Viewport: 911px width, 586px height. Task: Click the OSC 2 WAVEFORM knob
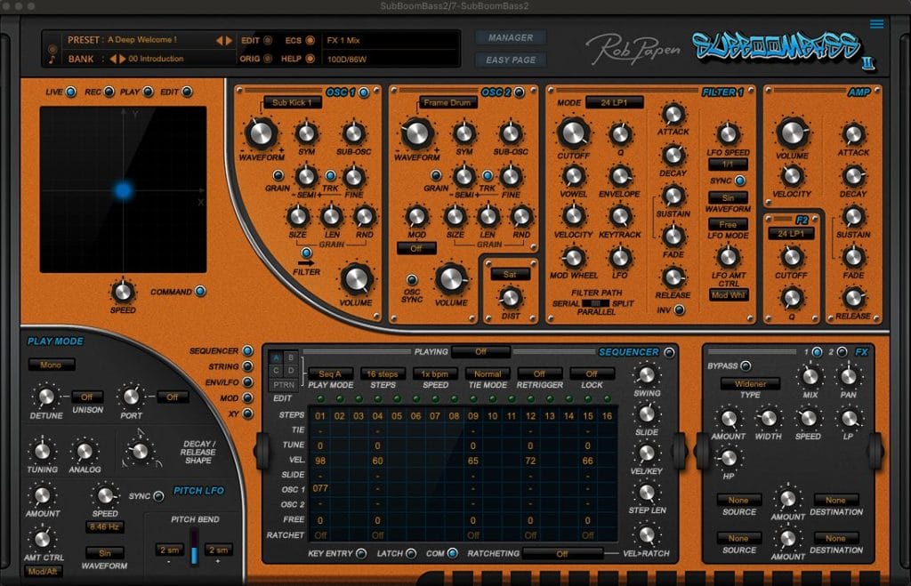coord(416,133)
